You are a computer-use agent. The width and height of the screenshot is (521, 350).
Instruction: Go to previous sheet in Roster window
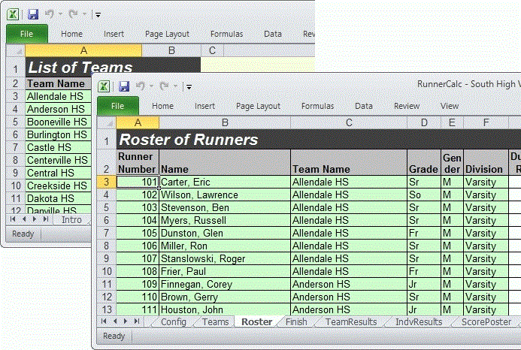(x=115, y=321)
